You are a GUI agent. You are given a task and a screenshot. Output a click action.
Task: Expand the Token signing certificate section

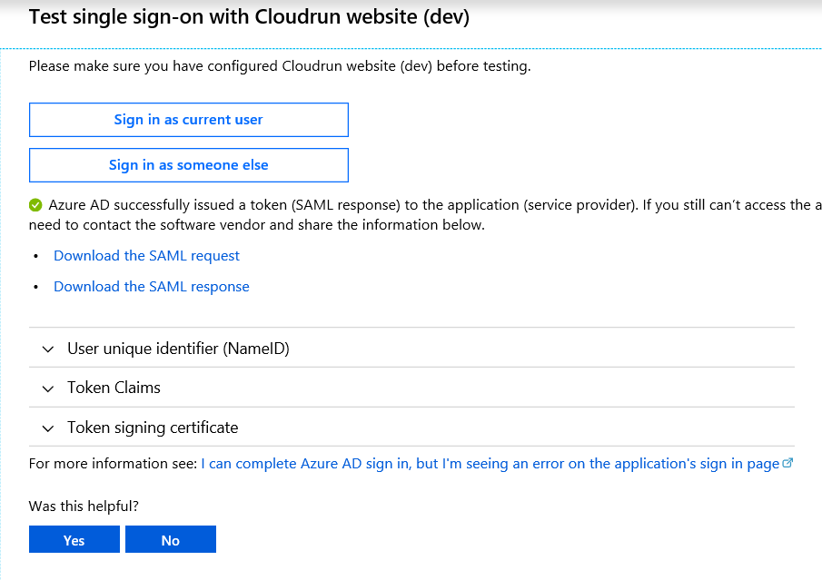152,428
